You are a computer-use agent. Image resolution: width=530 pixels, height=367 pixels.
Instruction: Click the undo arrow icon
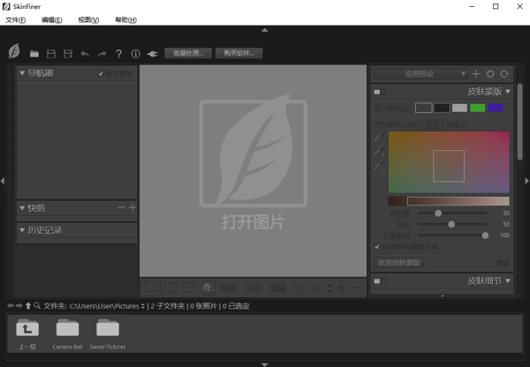(x=85, y=54)
